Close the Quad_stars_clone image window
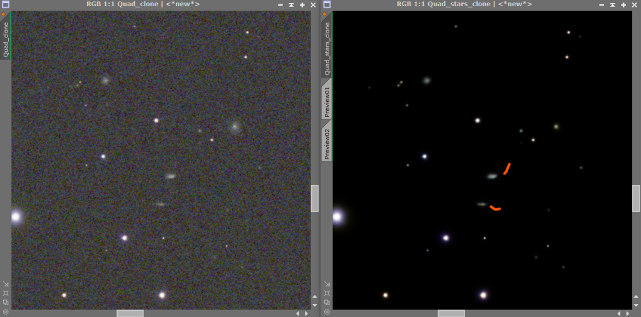 (635, 5)
